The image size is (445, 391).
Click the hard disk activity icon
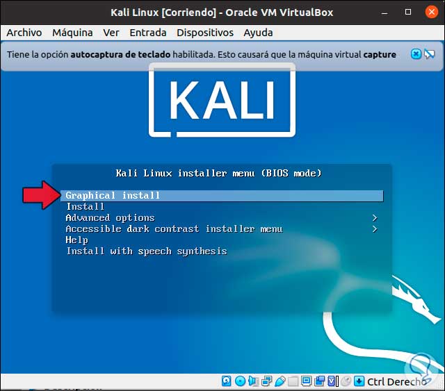226,381
